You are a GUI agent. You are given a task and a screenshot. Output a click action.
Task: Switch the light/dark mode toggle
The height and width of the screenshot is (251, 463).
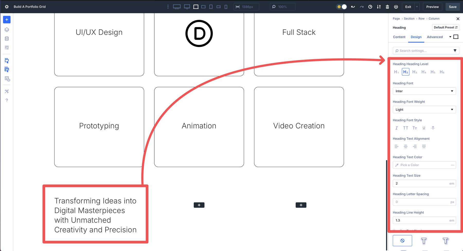(342, 7)
